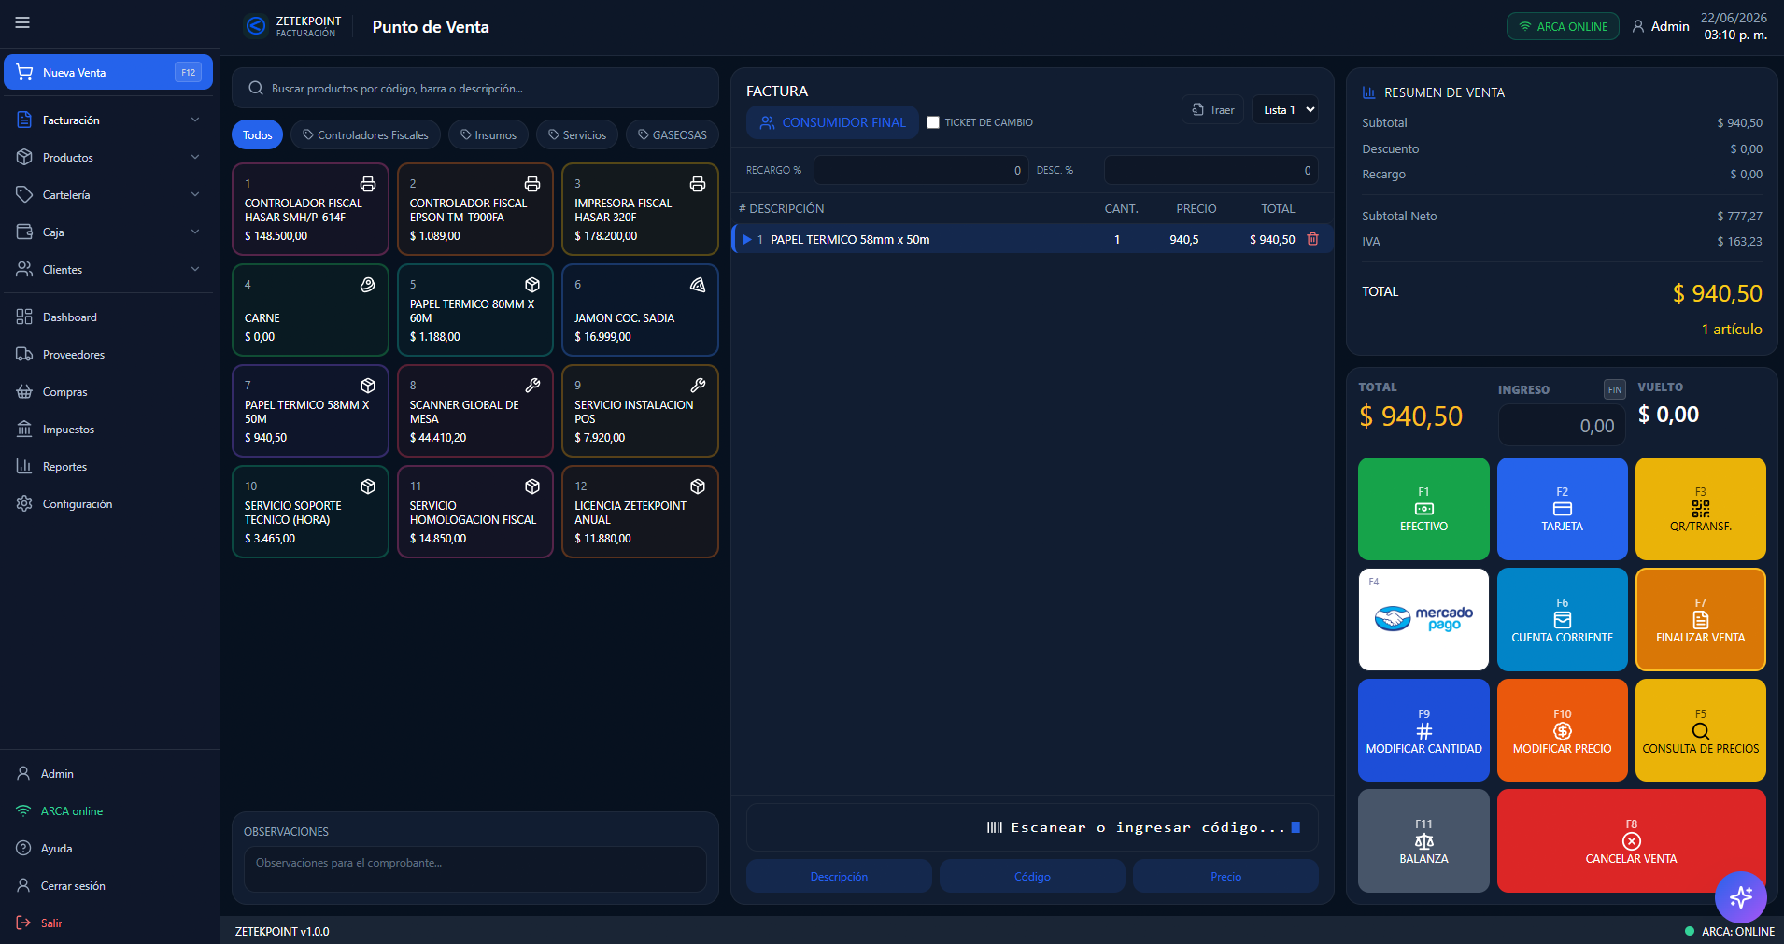Toggle the Ticket de Cambio checkbox
Screen dimensions: 1784x944
pyautogui.click(x=932, y=122)
